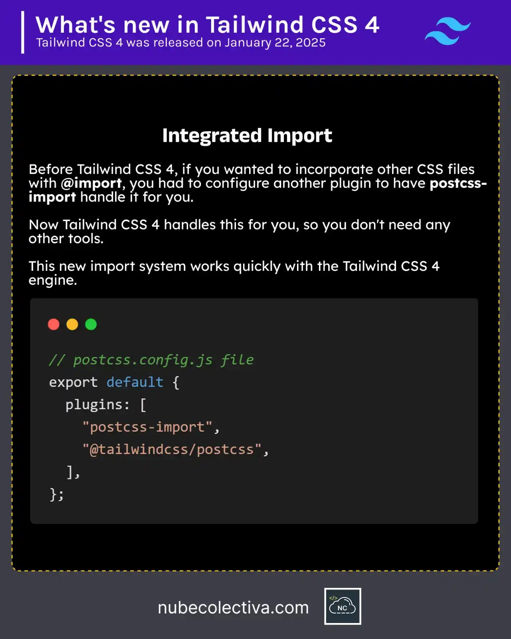Click the white vertical bar in header
The width and height of the screenshot is (511, 639).
23,32
